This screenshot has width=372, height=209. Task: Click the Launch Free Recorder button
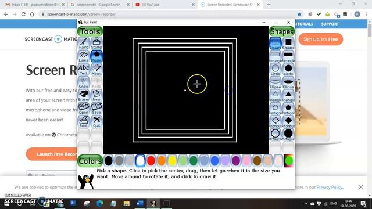tap(52, 154)
